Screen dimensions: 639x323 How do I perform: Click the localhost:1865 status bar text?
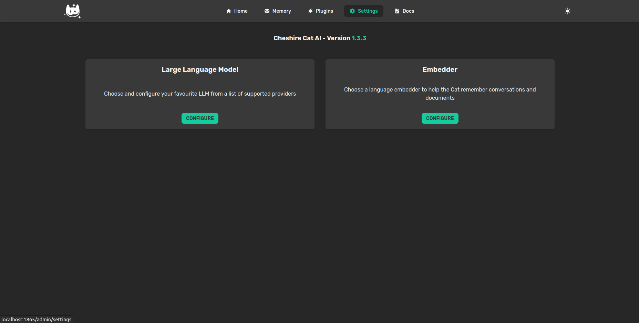tap(37, 319)
